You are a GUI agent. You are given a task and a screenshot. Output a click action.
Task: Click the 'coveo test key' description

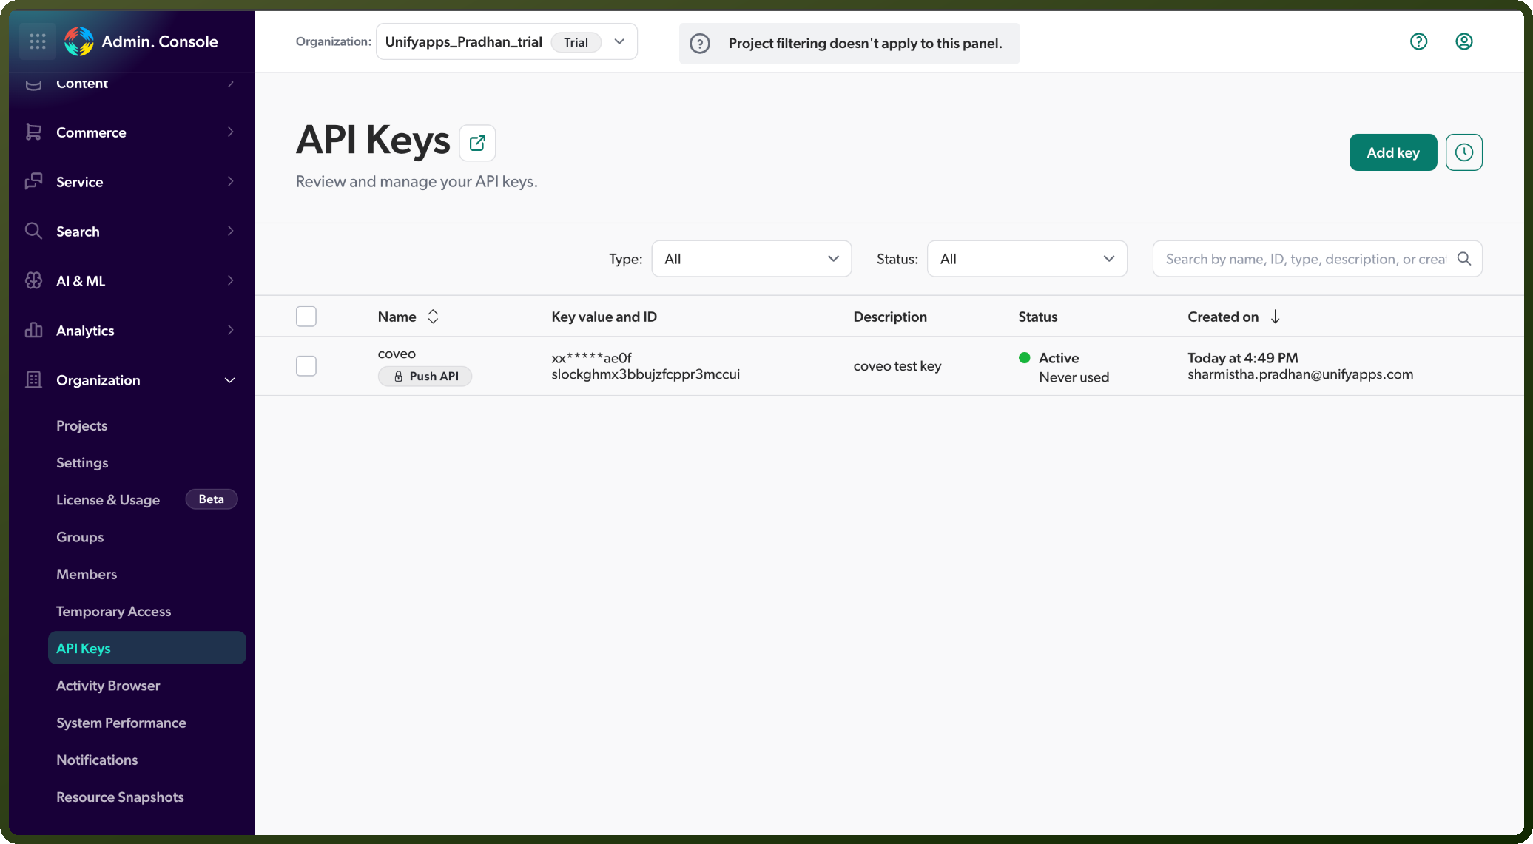point(897,366)
